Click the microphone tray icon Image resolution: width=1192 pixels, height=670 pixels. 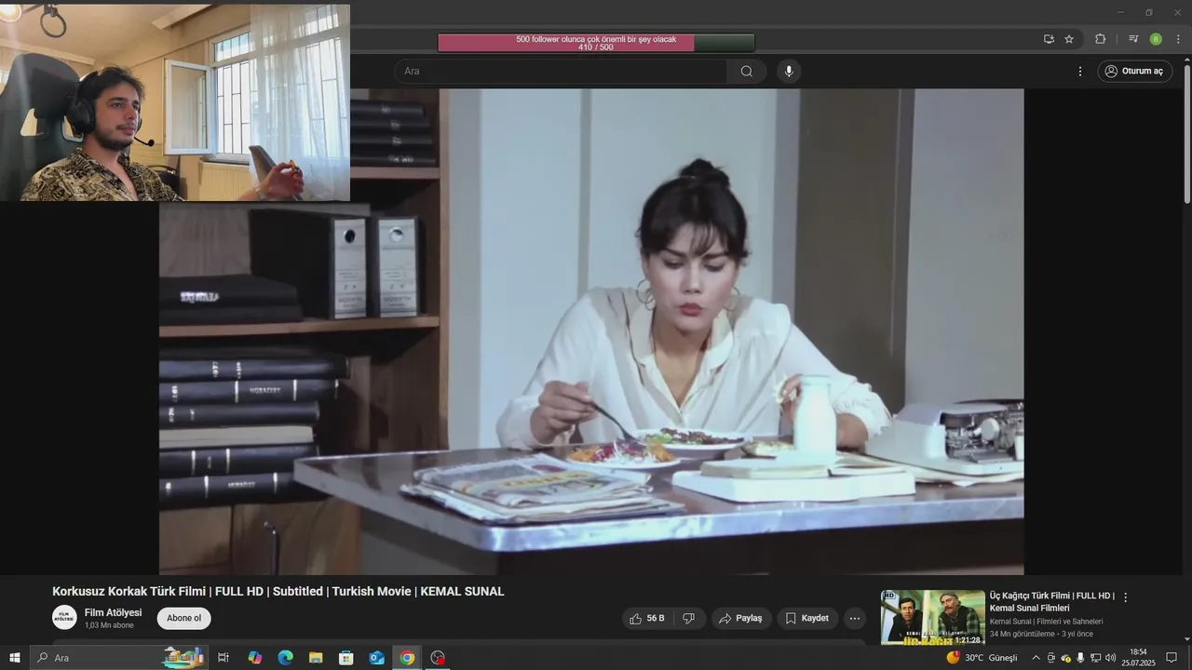pos(1080,658)
